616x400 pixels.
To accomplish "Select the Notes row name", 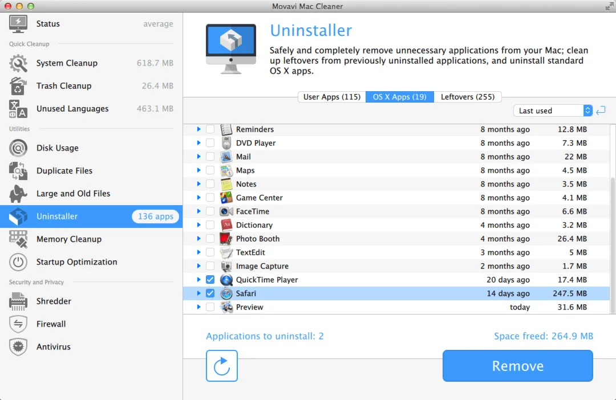I will click(246, 183).
